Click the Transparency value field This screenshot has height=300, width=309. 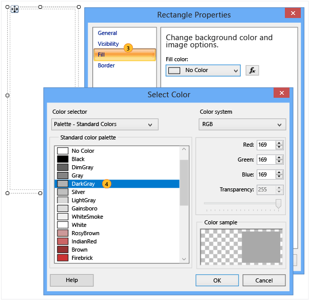266,189
